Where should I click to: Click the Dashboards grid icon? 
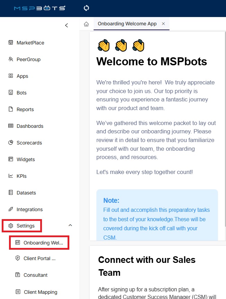(x=11, y=126)
